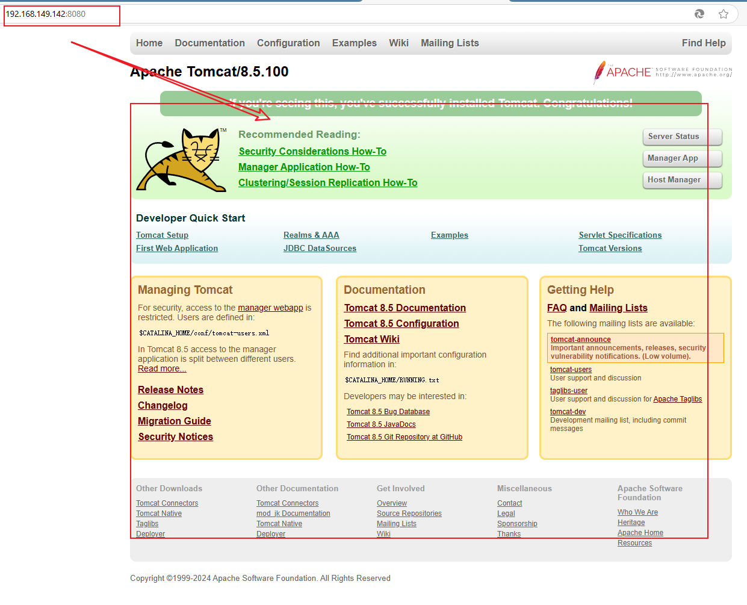Click the $CATALINA_HOME/conf/tomcat-users.xml path text
This screenshot has width=747, height=605.
pyautogui.click(x=204, y=333)
